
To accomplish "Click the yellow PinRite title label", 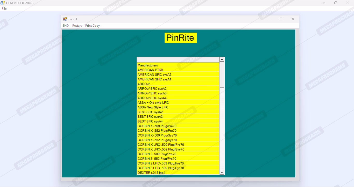I will pos(180,38).
